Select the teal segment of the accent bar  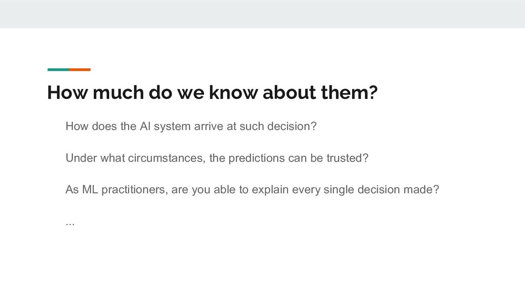(x=58, y=70)
